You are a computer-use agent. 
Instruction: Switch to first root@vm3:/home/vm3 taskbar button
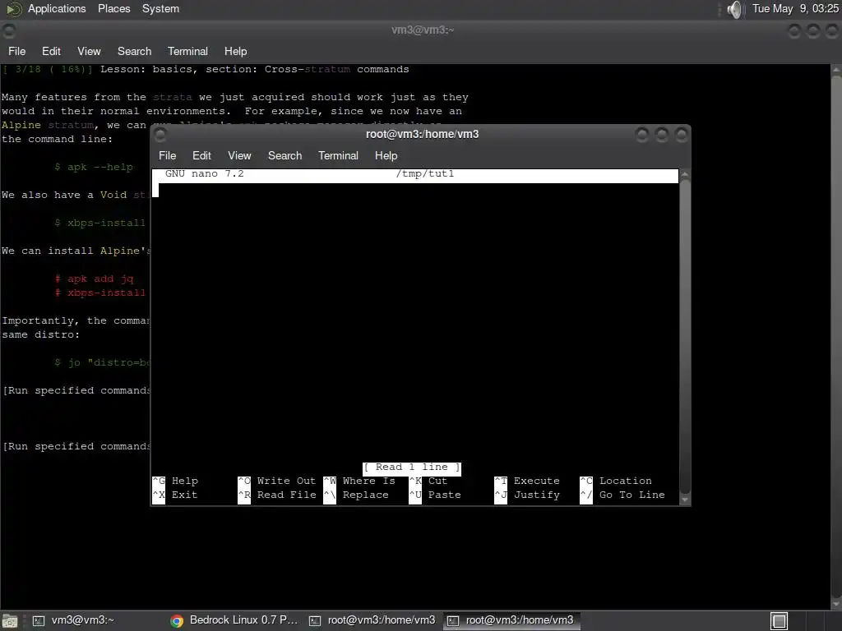372,620
